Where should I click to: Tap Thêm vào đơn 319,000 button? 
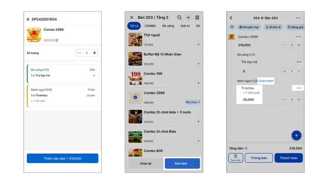(62, 159)
